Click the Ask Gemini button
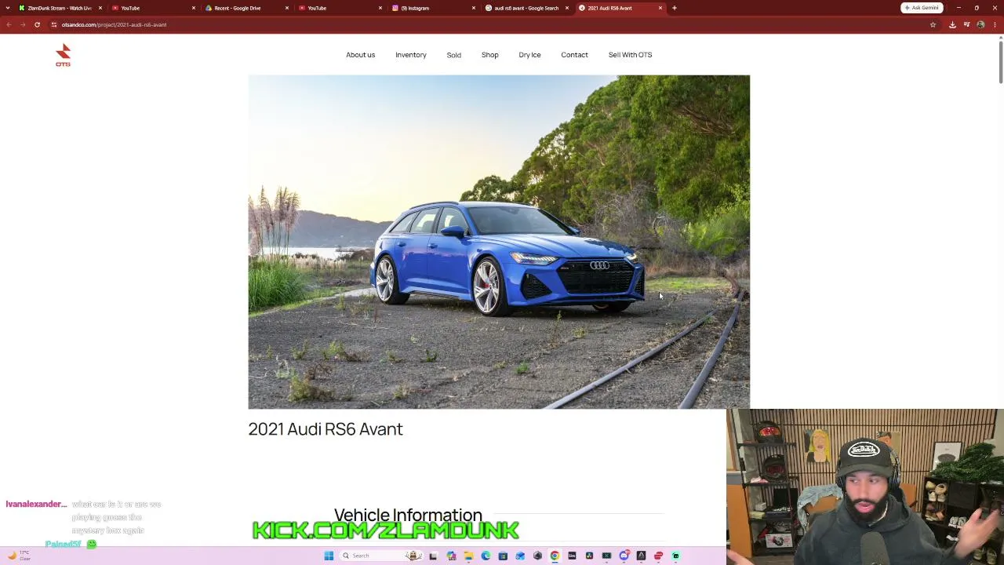The width and height of the screenshot is (1004, 565). click(922, 8)
